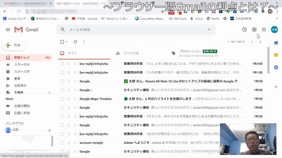Open the Google カレンダー bookmark

point(15,18)
